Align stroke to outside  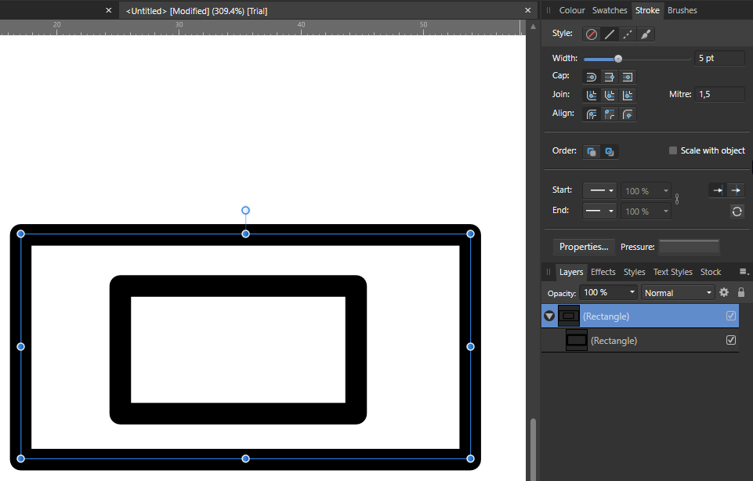click(x=627, y=114)
